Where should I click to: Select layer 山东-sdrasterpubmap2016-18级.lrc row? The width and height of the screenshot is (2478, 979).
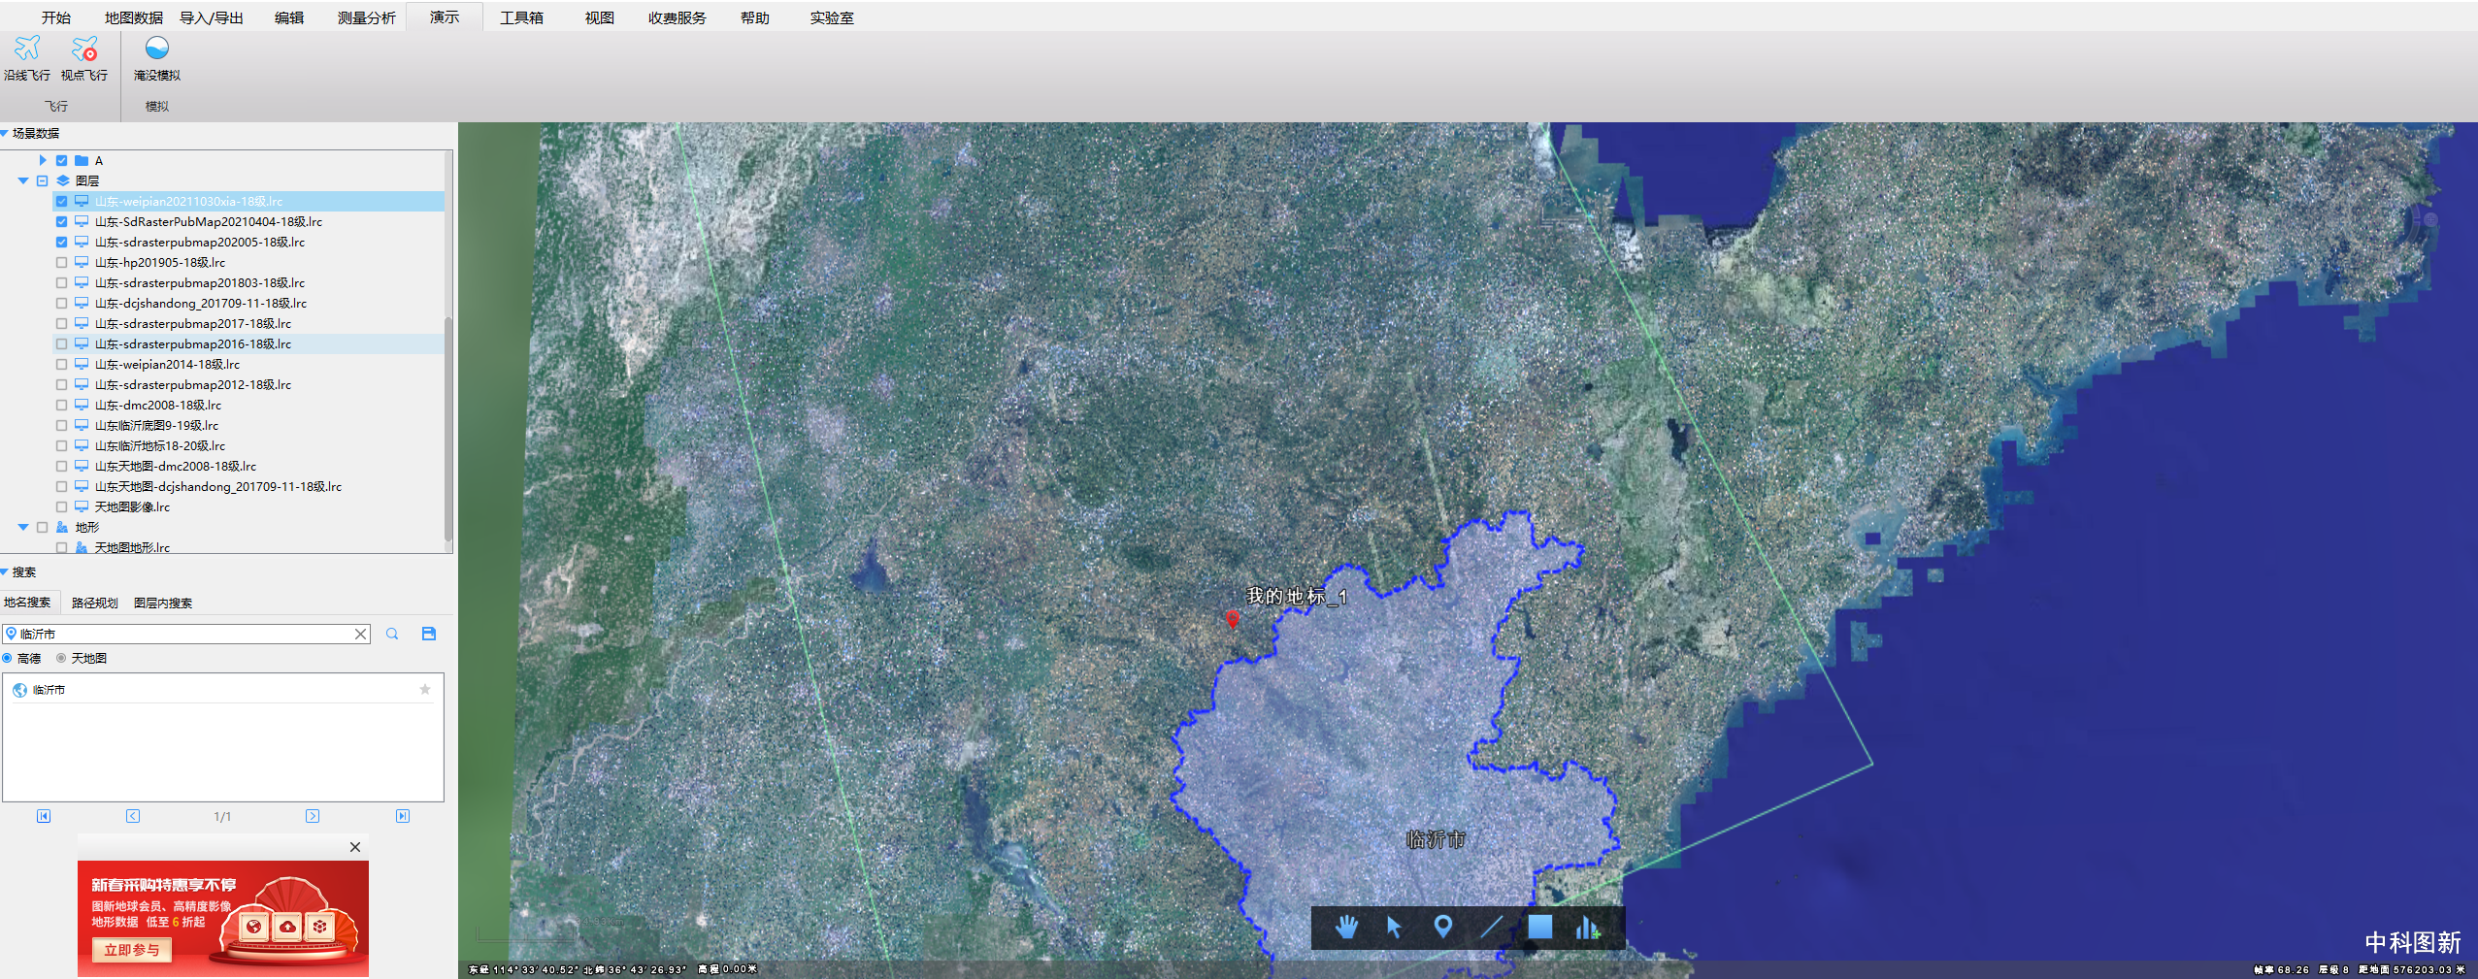click(248, 343)
